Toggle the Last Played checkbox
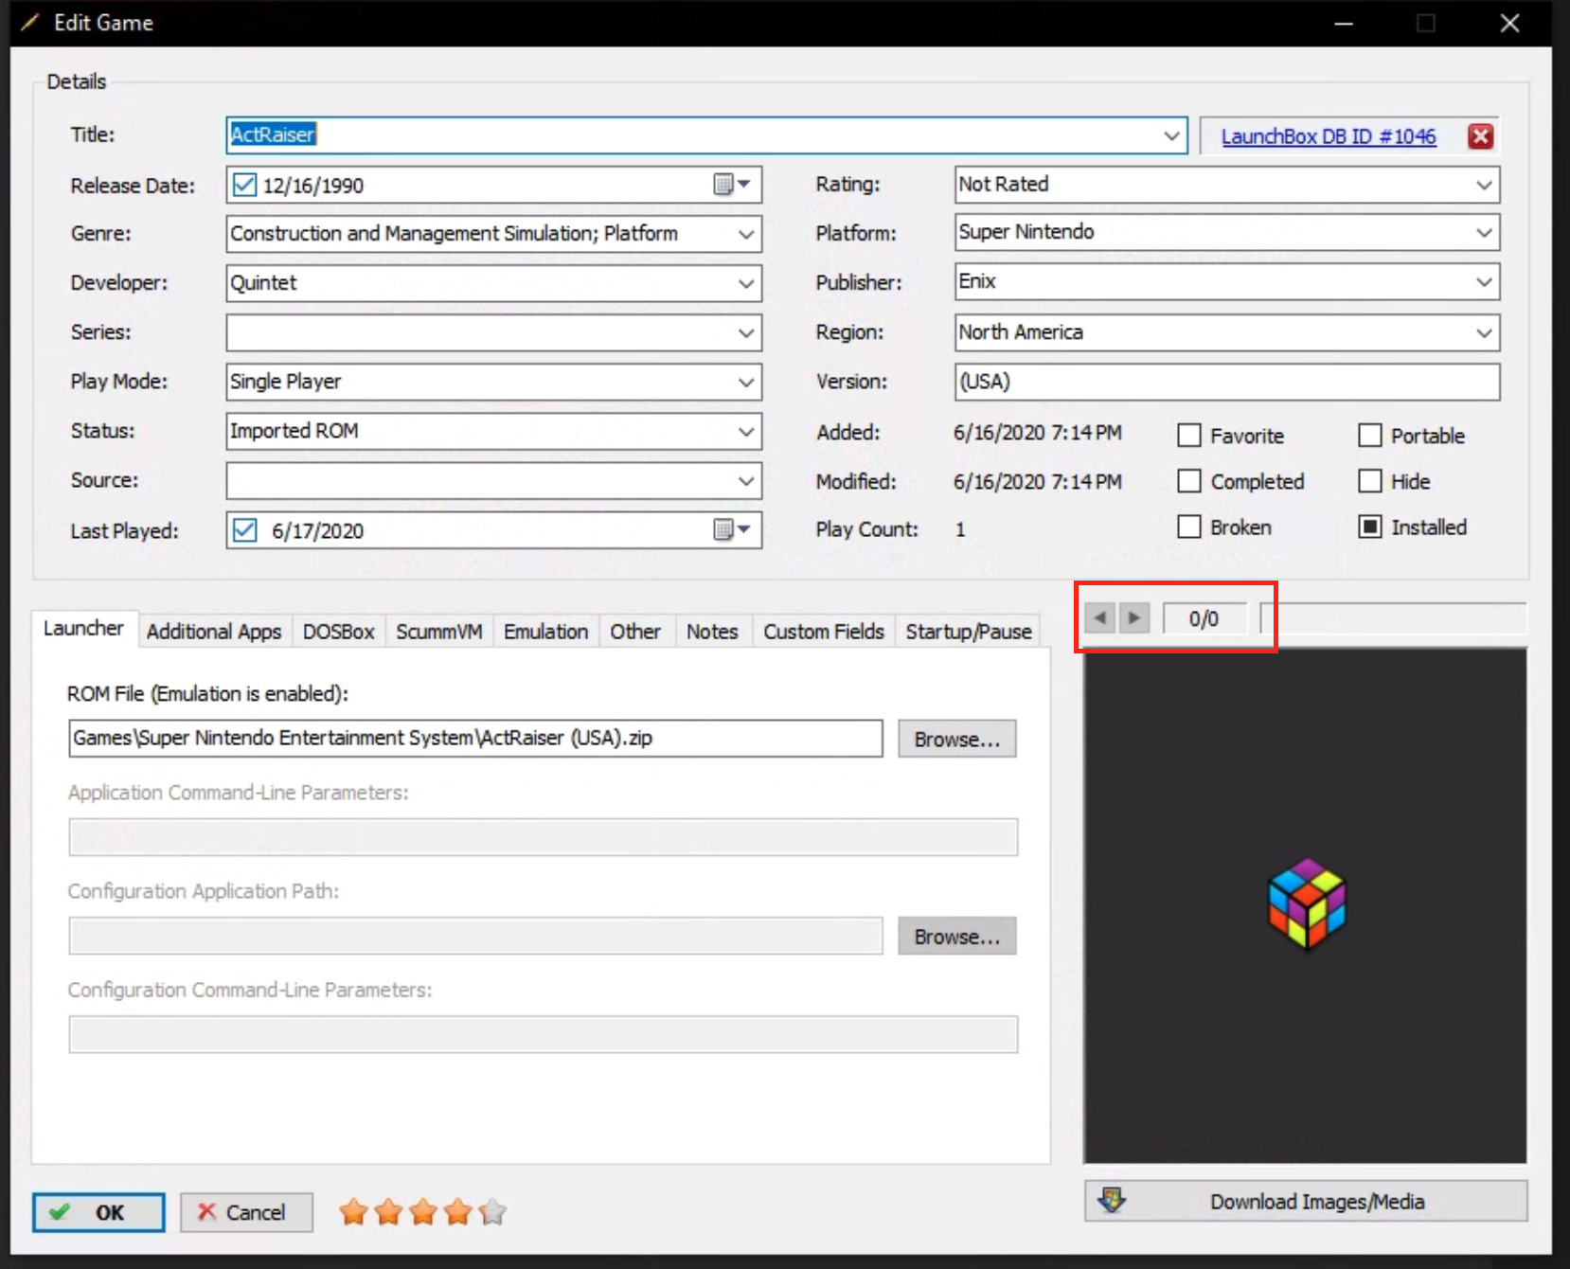The height and width of the screenshot is (1269, 1570). (x=244, y=529)
